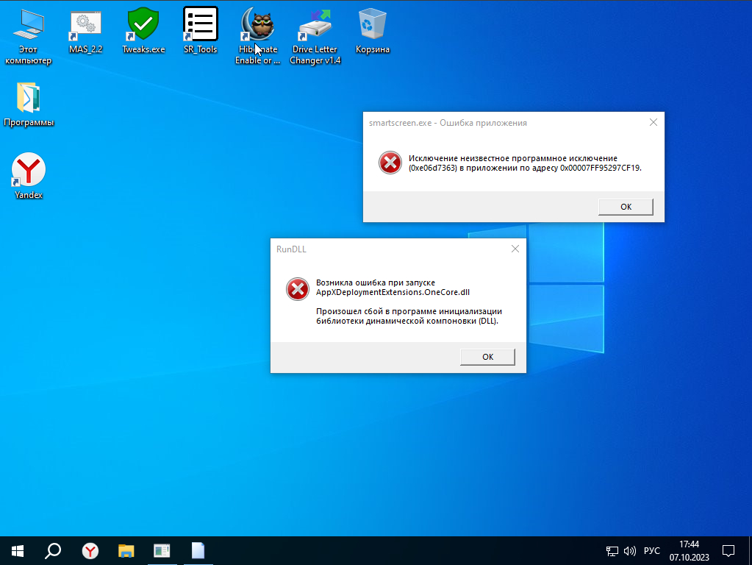The height and width of the screenshot is (565, 752).
Task: Click the red error icon in smartscreen.exe dialog
Action: point(390,163)
